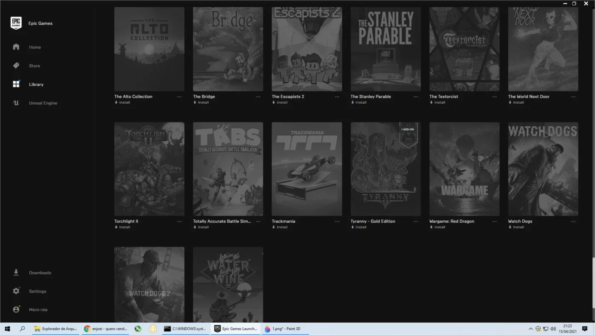Open more options for The Bridge
The image size is (595, 335).
click(258, 97)
